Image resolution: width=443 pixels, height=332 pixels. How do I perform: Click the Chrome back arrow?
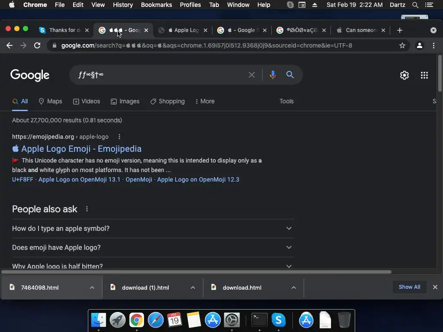point(10,45)
